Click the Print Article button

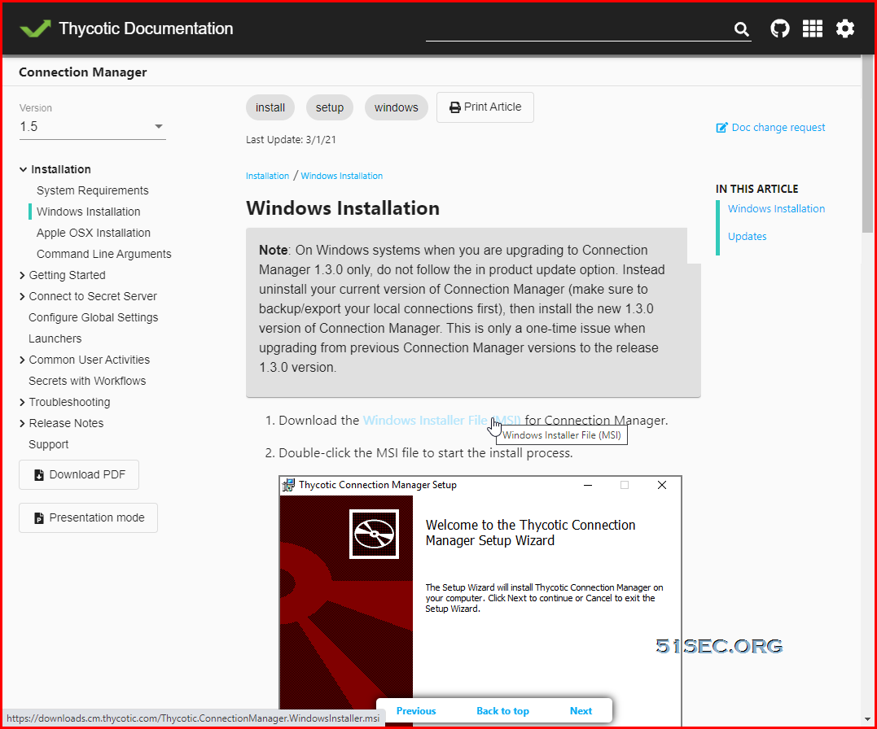click(x=485, y=107)
